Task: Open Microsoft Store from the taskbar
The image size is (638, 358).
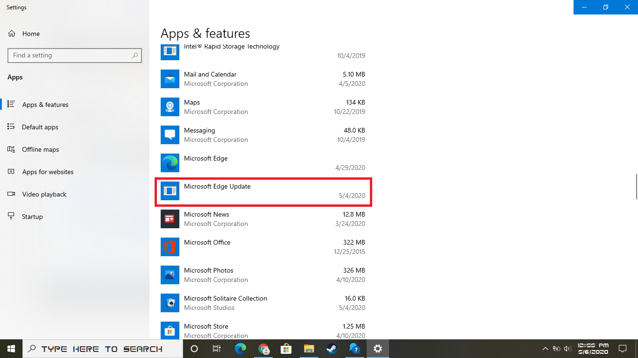Action: tap(286, 349)
